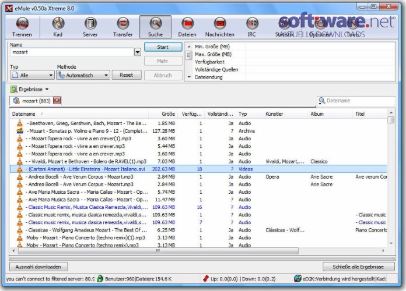Close the mozart (883) search tab

tap(57, 101)
